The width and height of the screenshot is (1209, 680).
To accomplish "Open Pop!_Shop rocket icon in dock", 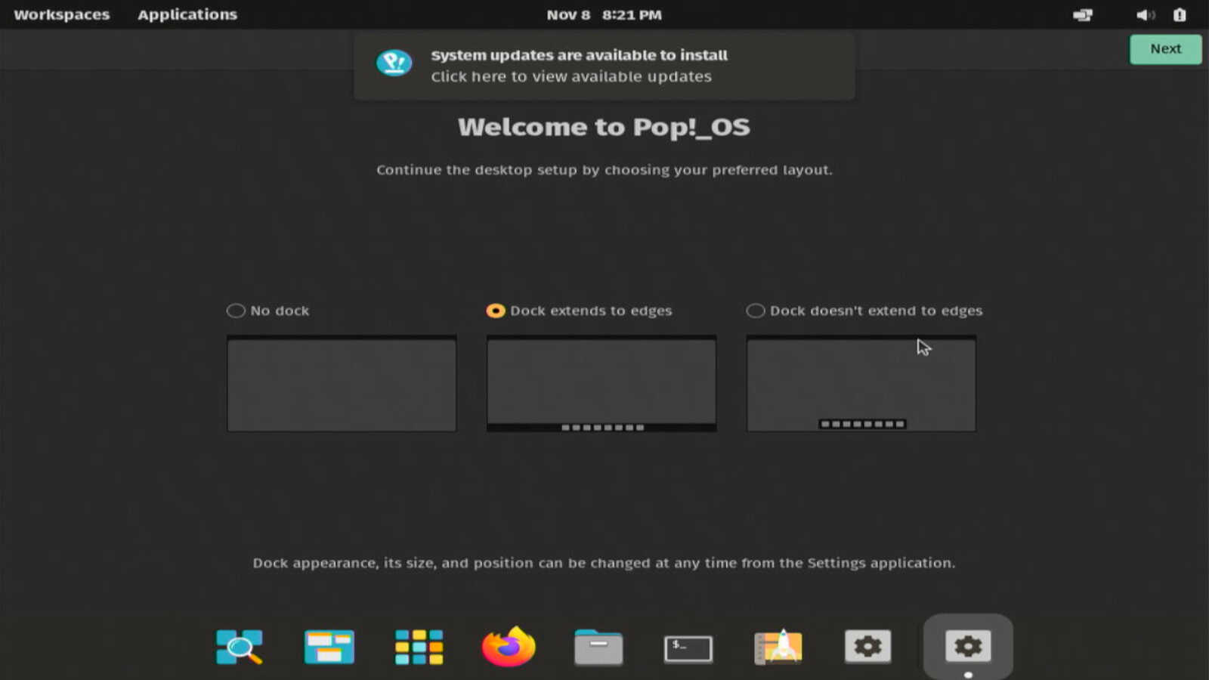I will (x=778, y=647).
